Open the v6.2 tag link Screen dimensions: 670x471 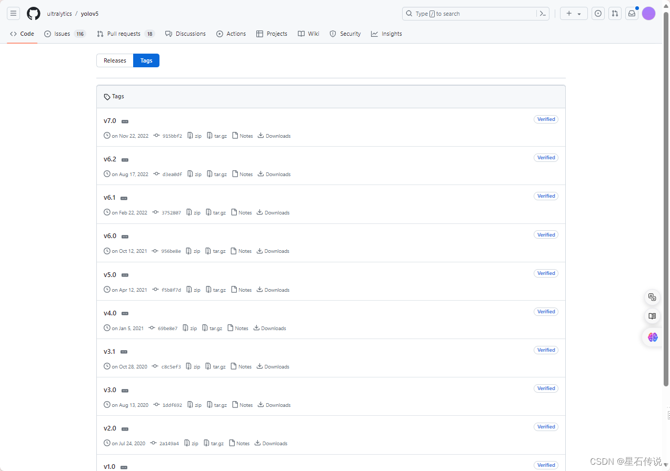[x=110, y=159]
